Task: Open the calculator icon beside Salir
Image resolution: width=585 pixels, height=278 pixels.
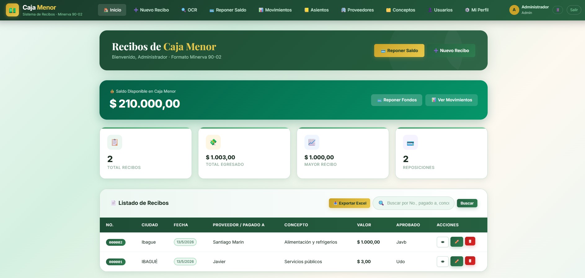Action: [x=558, y=10]
